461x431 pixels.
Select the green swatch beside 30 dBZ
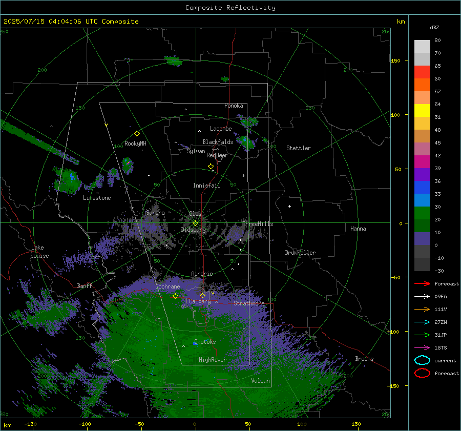click(422, 213)
